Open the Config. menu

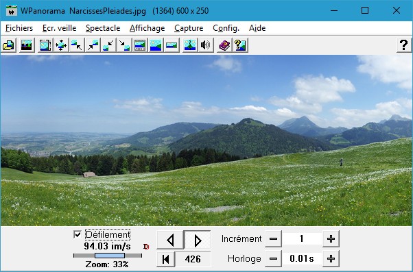226,28
